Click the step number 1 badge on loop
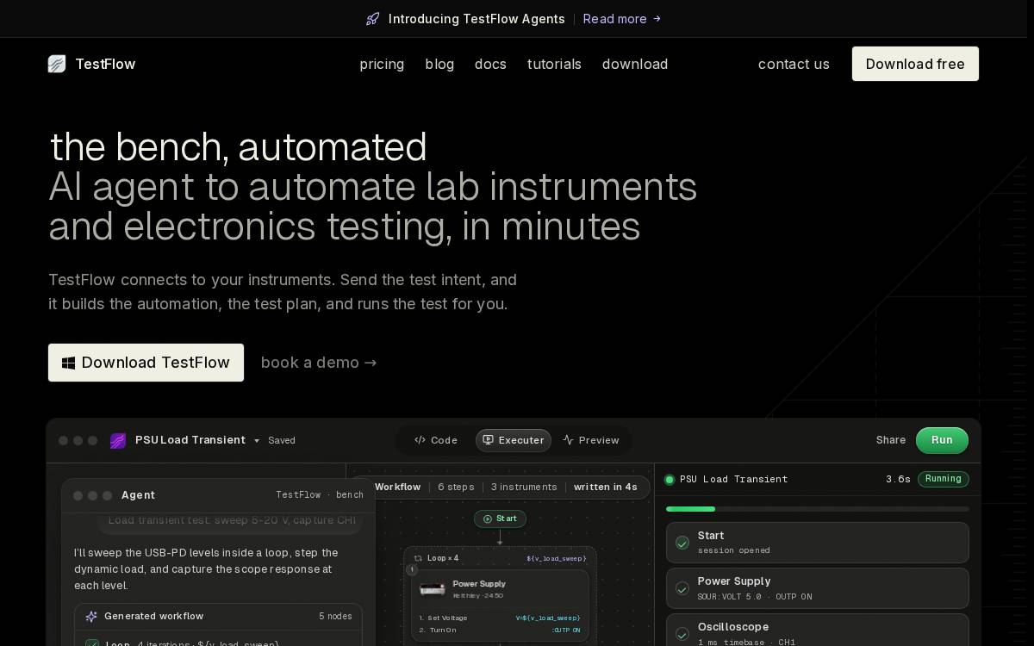The image size is (1034, 646). pos(412,569)
